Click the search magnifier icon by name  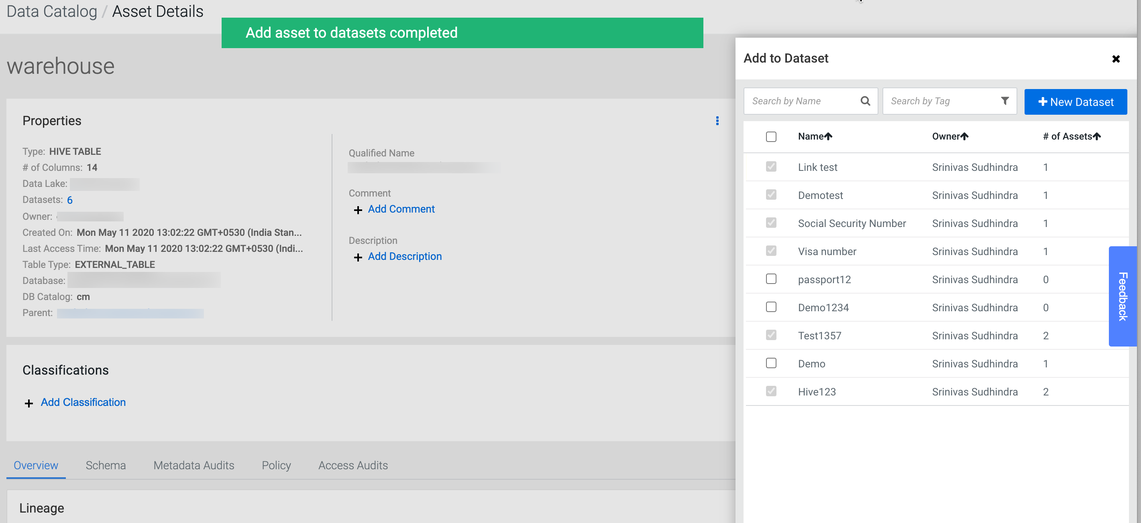click(x=865, y=101)
